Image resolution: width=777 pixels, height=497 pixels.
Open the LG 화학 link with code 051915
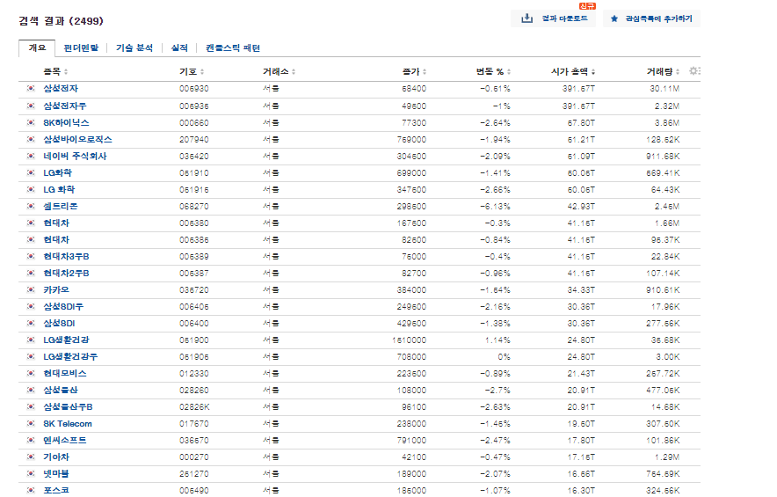[x=59, y=189]
